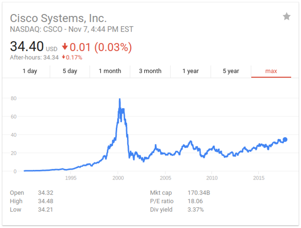301x228 pixels.
Task: Switch to the 5 day range
Action: pos(70,71)
